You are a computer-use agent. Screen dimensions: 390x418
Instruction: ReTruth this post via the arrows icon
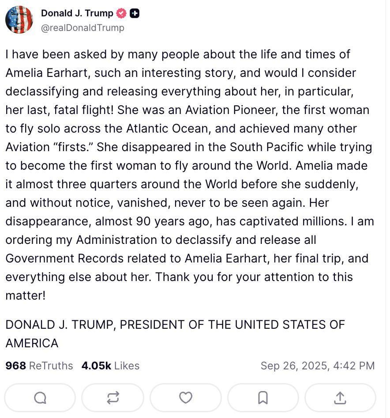(113, 398)
